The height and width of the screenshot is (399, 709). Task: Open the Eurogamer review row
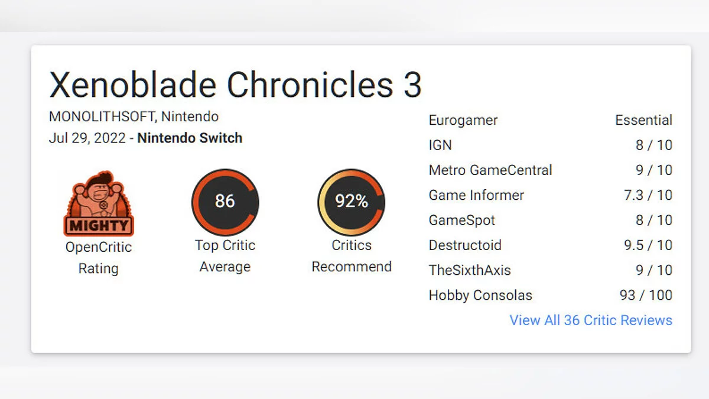(x=463, y=120)
